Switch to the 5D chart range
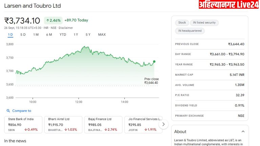Viewport: 260px width, 146px height. point(23,34)
